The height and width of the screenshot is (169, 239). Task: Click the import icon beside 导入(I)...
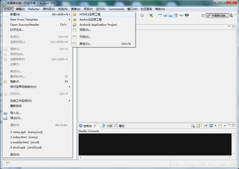pyautogui.click(x=6, y=113)
